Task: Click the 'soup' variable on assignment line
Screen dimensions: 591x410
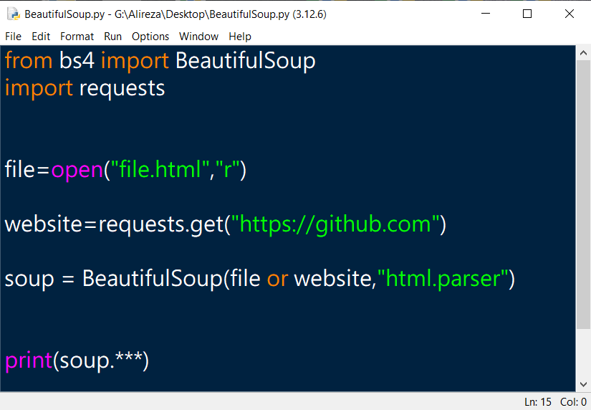Action: (29, 280)
